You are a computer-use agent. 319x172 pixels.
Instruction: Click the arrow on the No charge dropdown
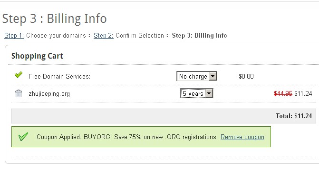pyautogui.click(x=213, y=76)
